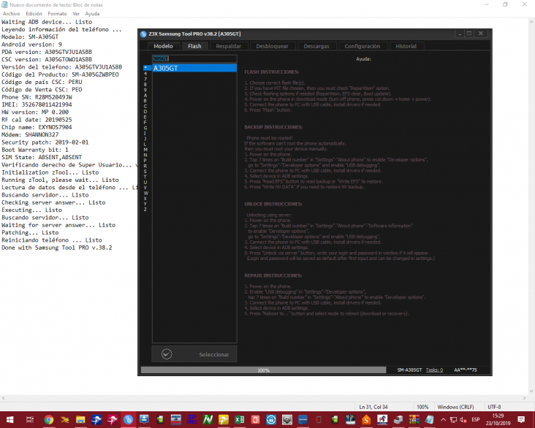The height and width of the screenshot is (428, 535).
Task: Jump to models starting with * in index
Action: 145,68
